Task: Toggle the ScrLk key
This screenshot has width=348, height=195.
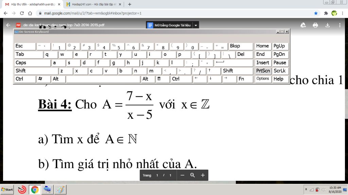Action: [280, 71]
